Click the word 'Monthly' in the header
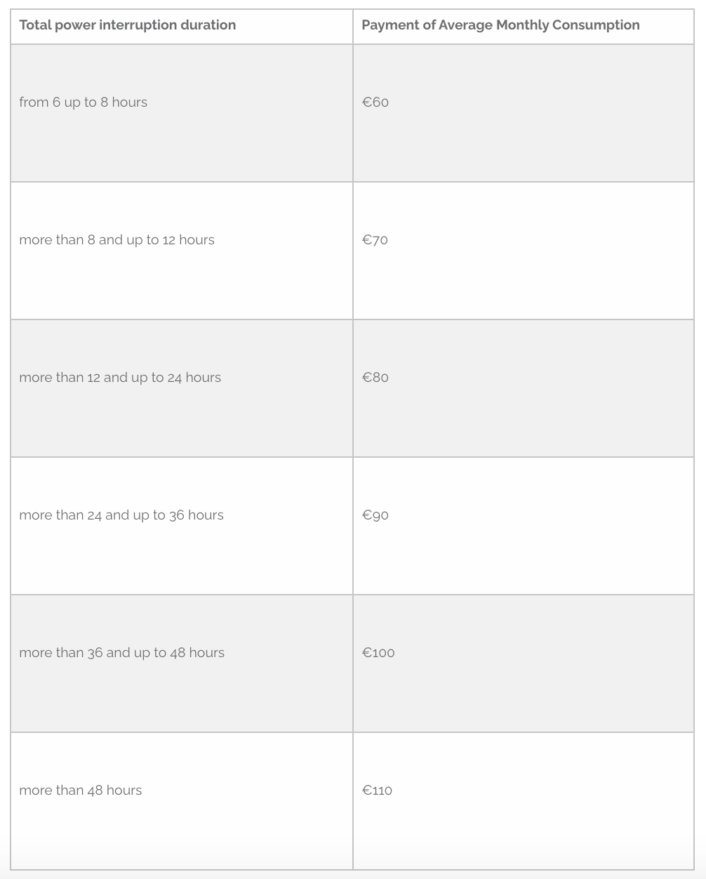 point(522,25)
